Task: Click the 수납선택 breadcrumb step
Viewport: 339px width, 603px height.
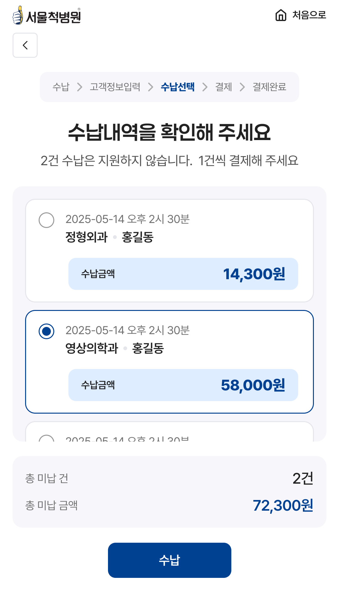Action: (178, 87)
